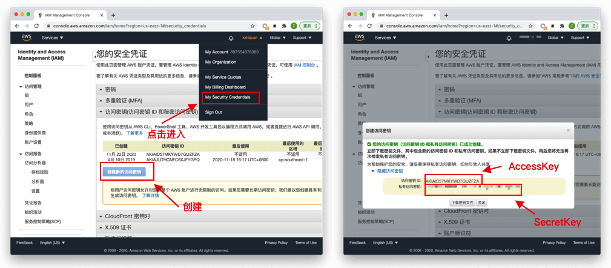611x268 pixels.
Task: Open English (US) language dropdown, left window
Action: click(52, 243)
